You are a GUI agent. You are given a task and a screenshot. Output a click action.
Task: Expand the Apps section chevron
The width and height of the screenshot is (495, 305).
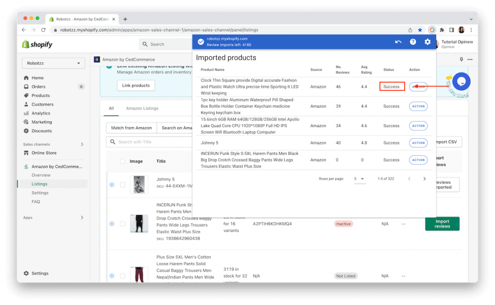[82, 218]
